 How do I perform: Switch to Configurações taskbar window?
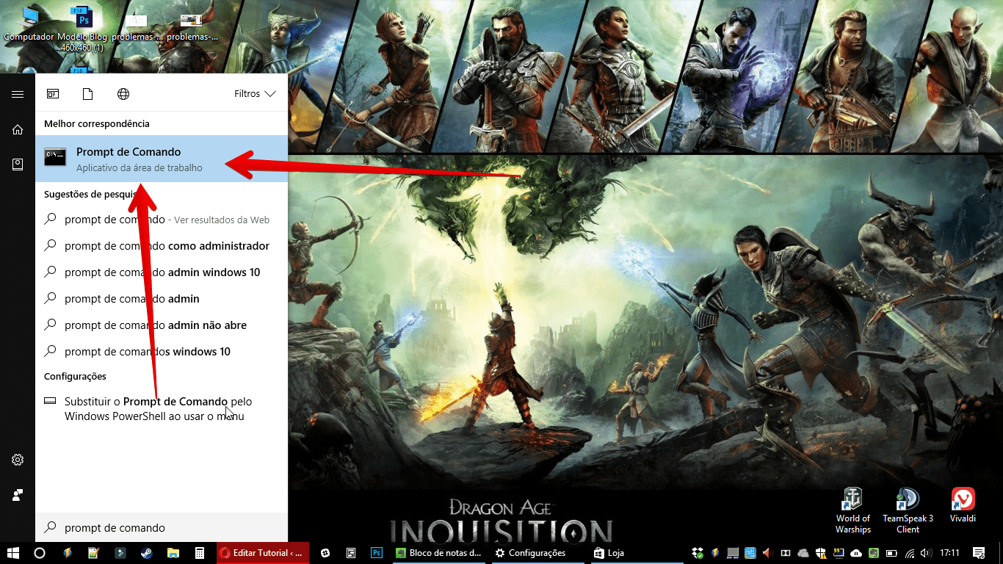tap(537, 553)
